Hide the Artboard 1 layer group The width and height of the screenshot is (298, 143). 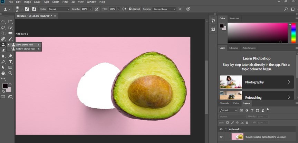[x=221, y=129]
